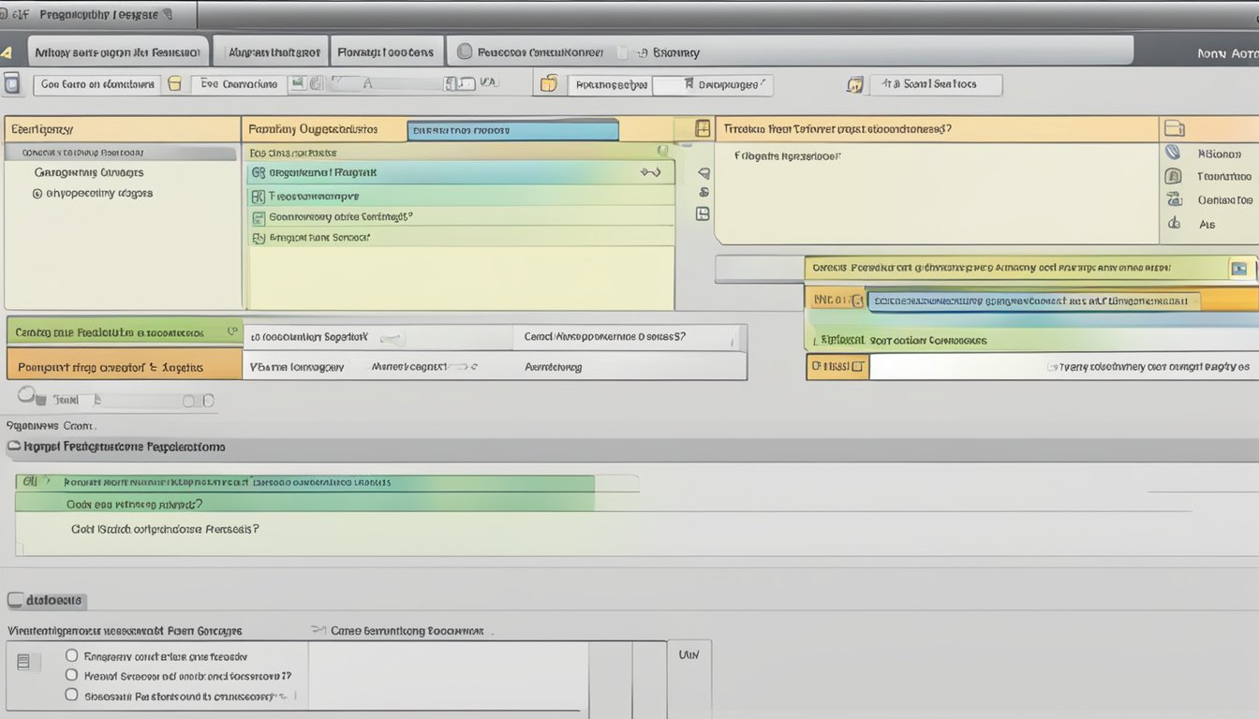Click the yellow warning triangle icon beside the tabs
Screen dimensions: 1259x719
point(7,53)
